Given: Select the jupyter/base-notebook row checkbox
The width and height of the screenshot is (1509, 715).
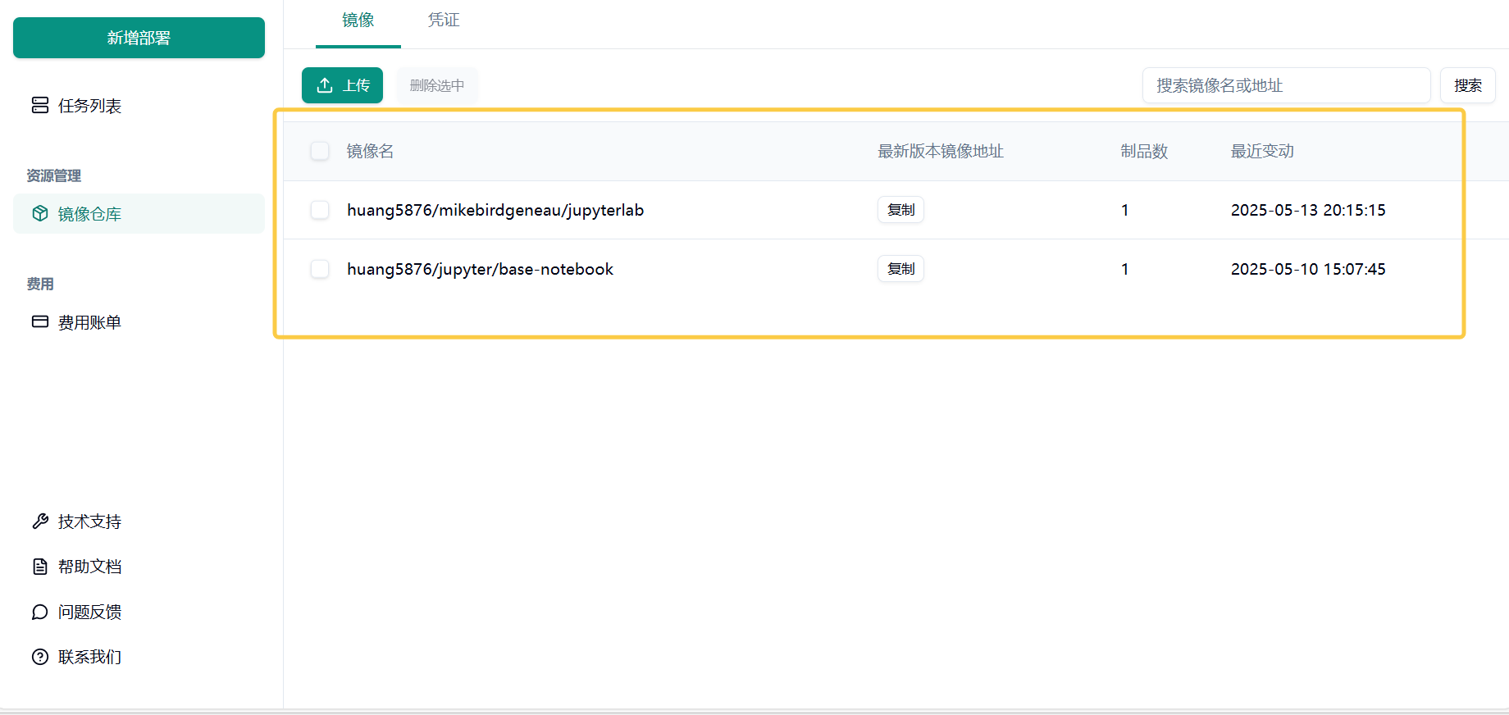Looking at the screenshot, I should 320,269.
